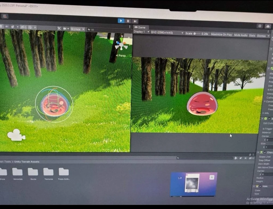Screen dimensions: 273x209
Task: Click the Play button in the toolbar
Action: (121, 21)
